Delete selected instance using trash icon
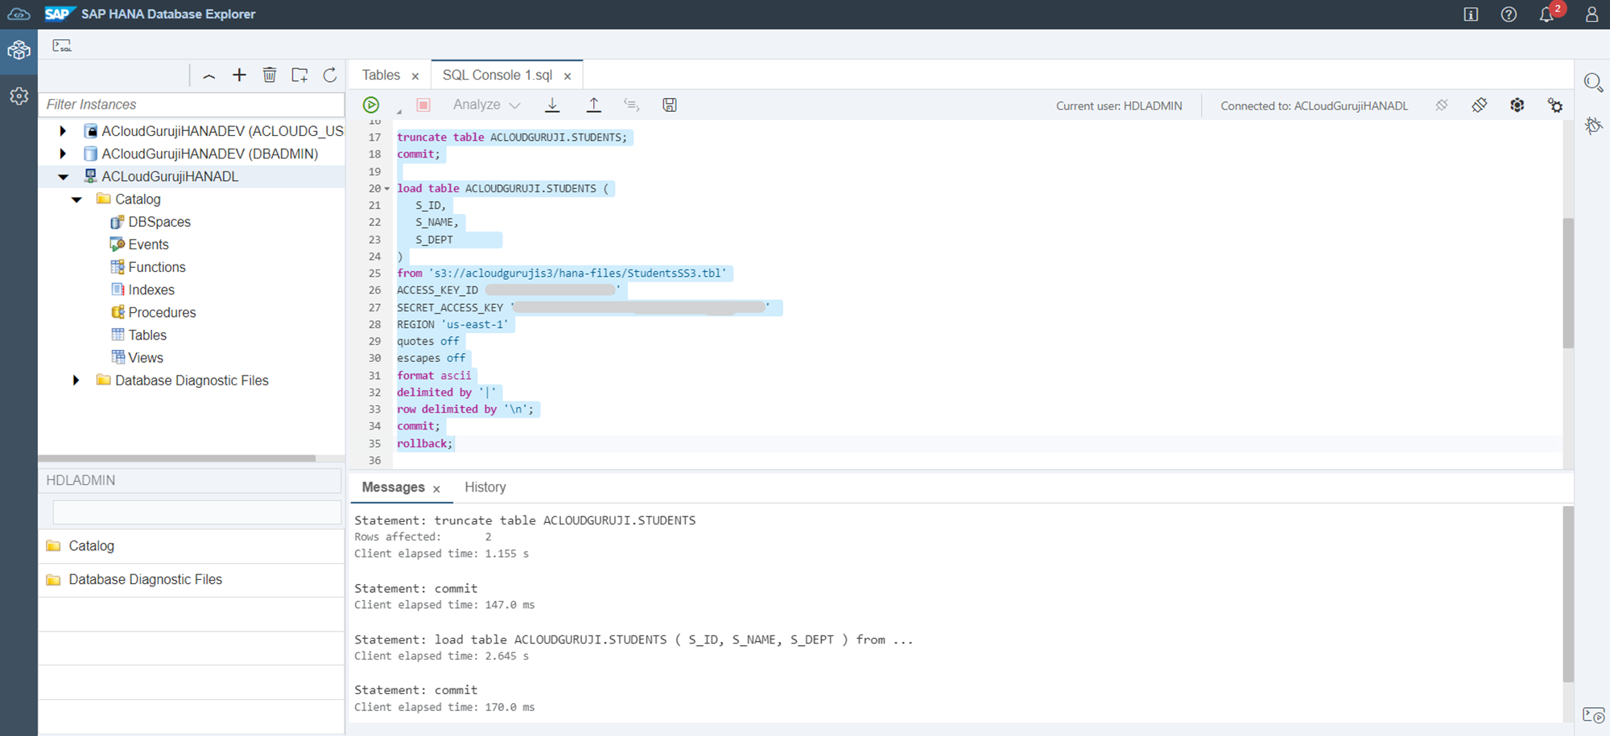 click(270, 75)
